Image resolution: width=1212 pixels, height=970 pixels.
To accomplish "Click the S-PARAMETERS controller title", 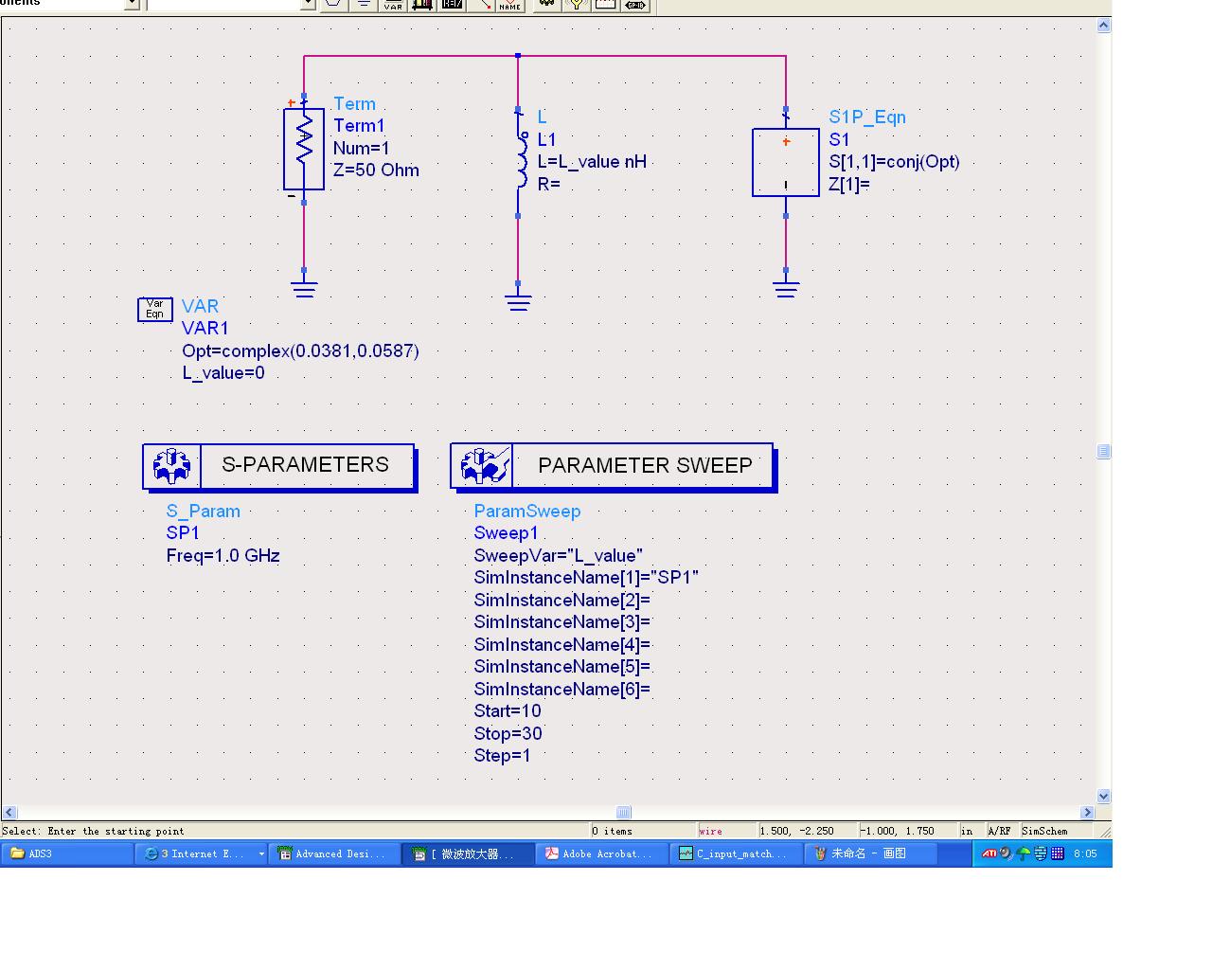I will tap(305, 465).
